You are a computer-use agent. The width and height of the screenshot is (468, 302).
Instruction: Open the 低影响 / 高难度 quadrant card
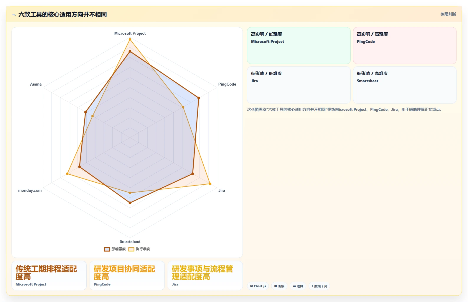[405, 85]
